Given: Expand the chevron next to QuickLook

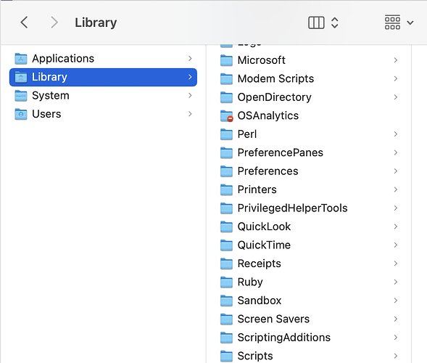Looking at the screenshot, I should tap(396, 227).
